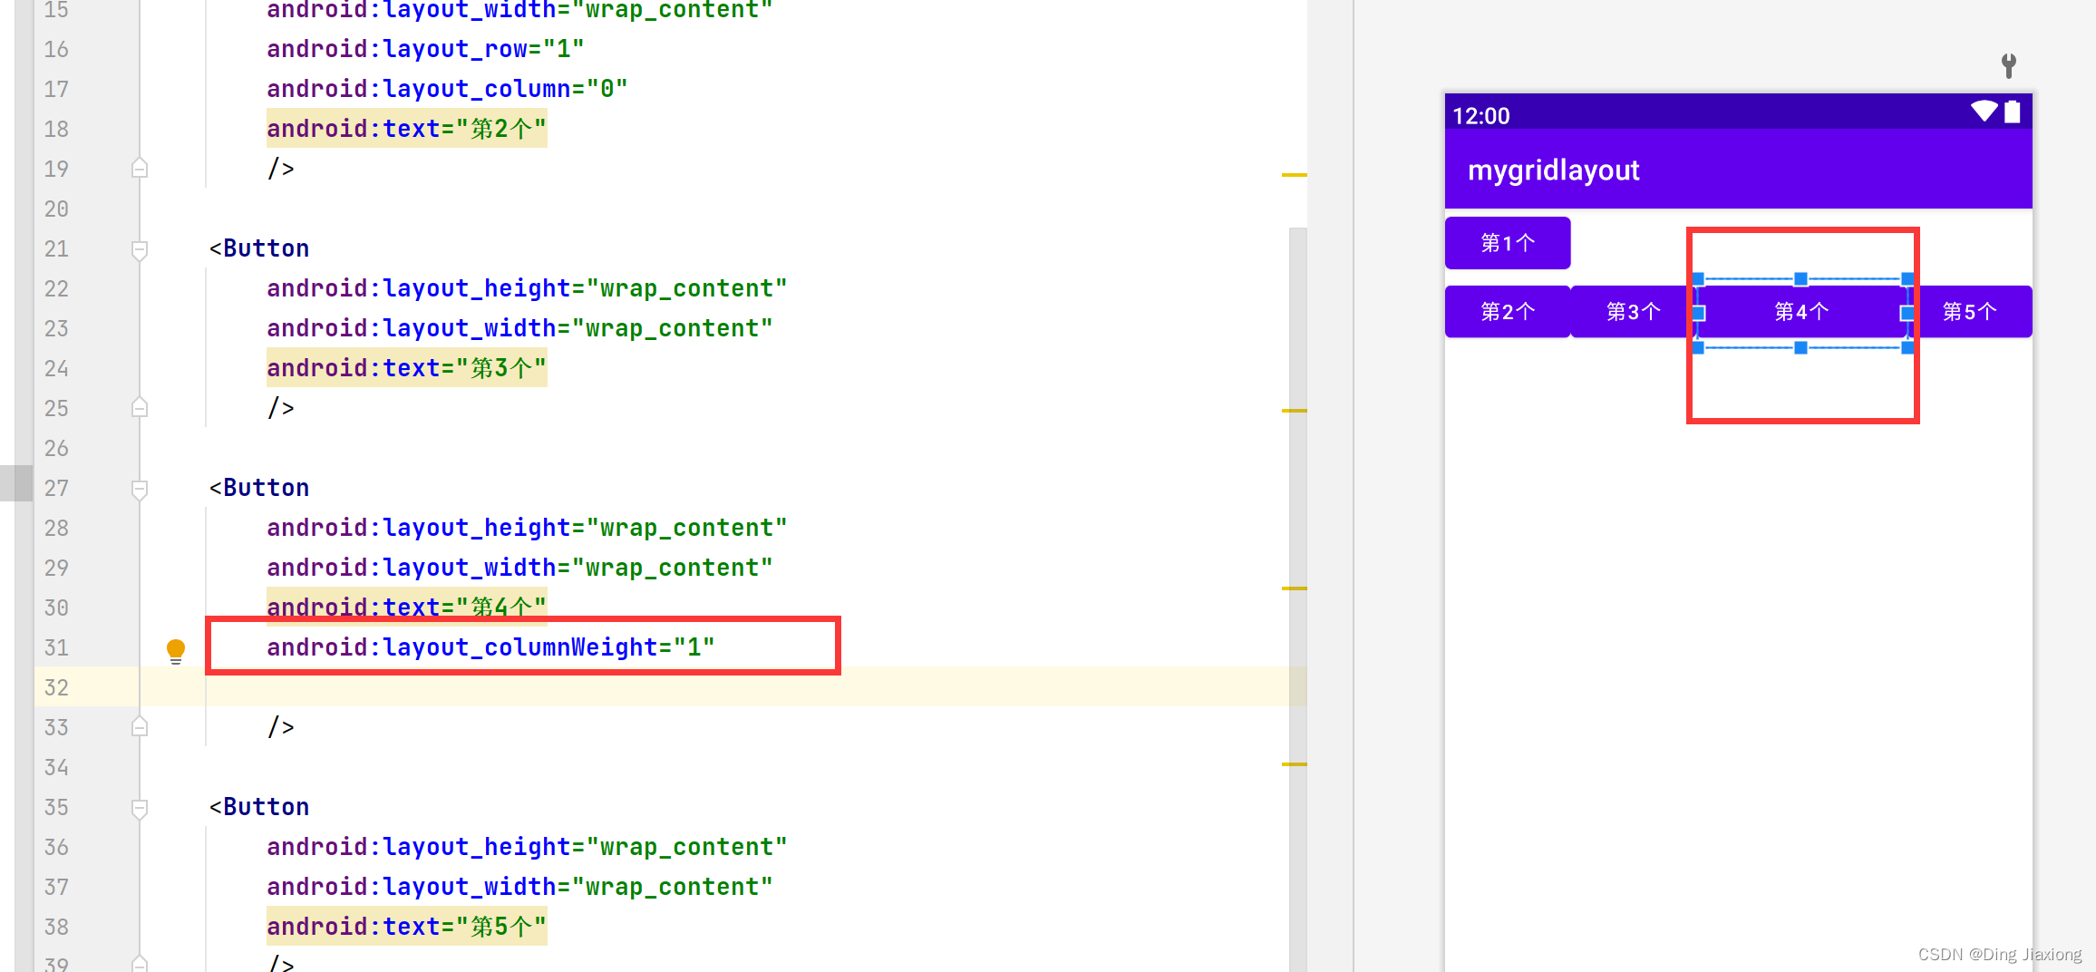2096x972 pixels.
Task: Click the right-middle resize handle of 第4个
Action: (1907, 313)
